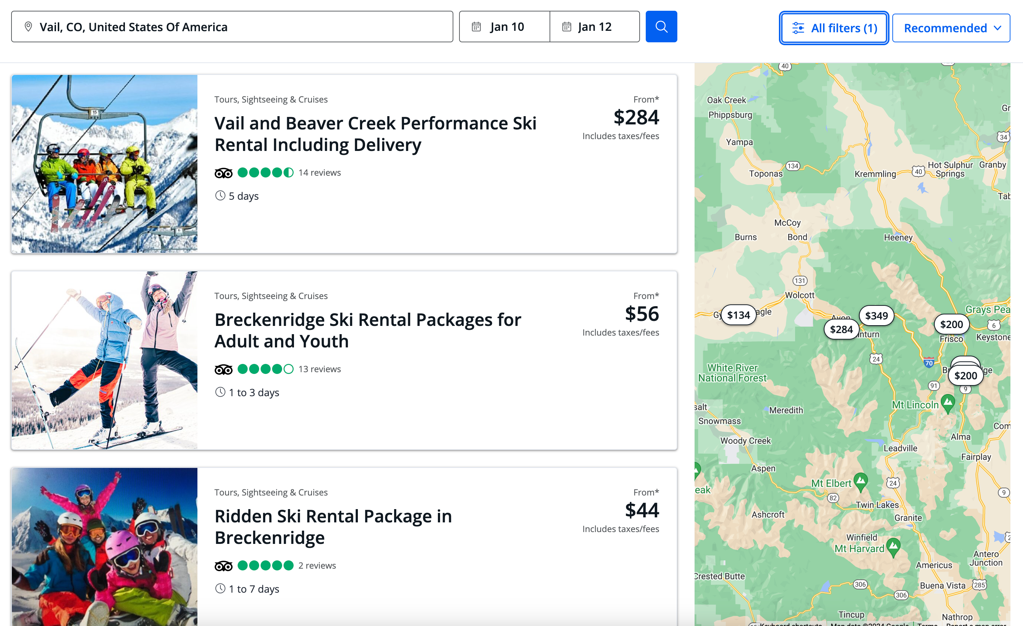Click the calendar icon beside Jan 12

pyautogui.click(x=566, y=27)
